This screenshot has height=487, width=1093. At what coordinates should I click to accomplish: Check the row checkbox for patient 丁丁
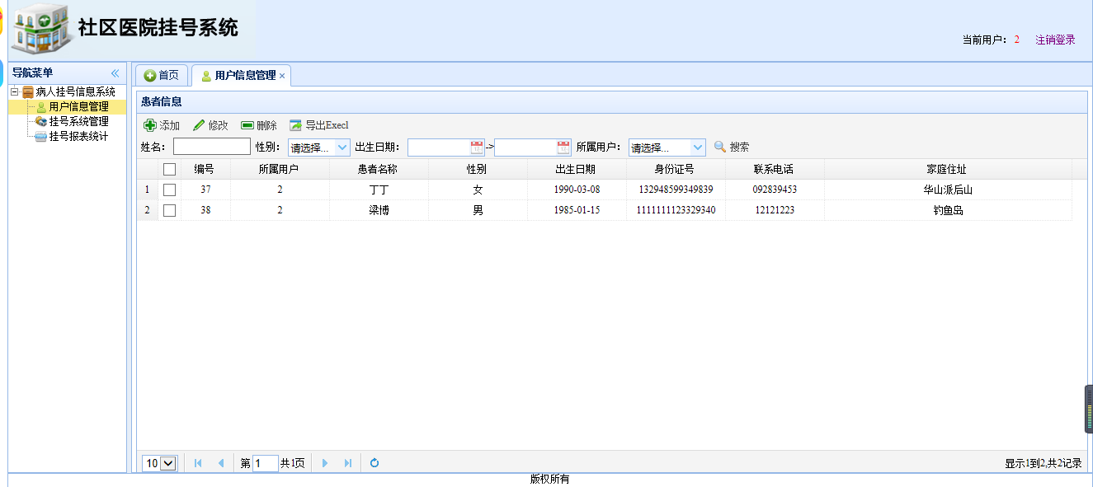[170, 190]
